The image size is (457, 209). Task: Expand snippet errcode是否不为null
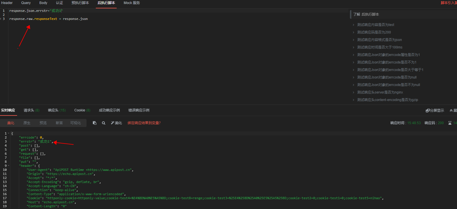point(389,85)
